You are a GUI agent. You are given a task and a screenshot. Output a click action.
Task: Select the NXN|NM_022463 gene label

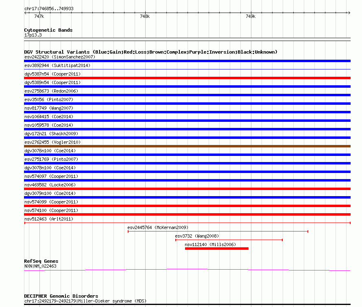40,266
